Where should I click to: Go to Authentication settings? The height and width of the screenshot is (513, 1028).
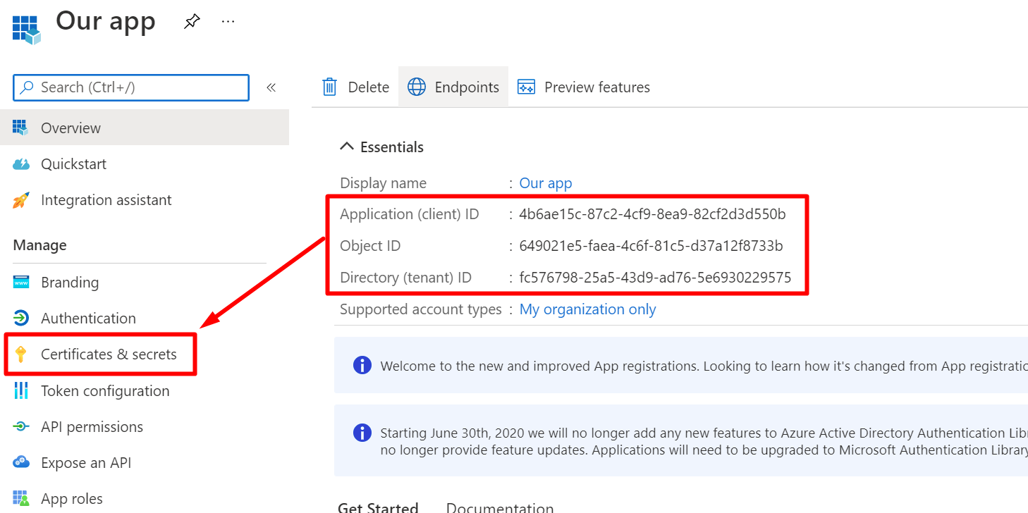88,319
